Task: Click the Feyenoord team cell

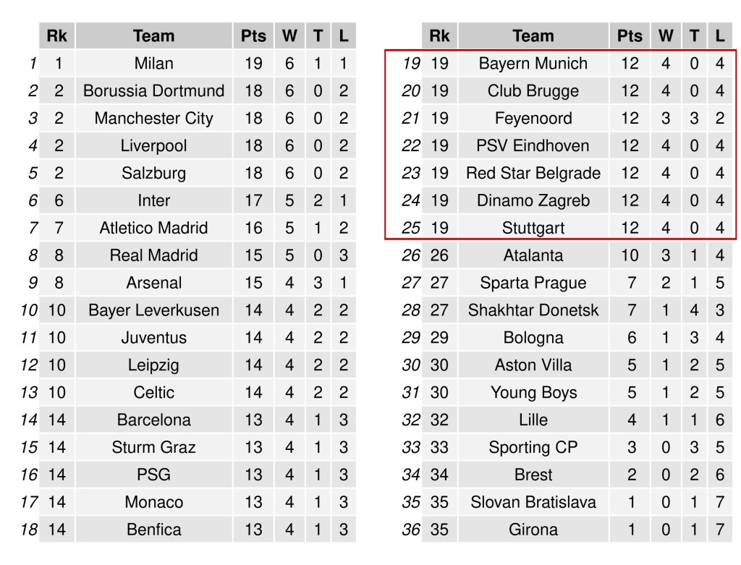Action: pyautogui.click(x=533, y=119)
